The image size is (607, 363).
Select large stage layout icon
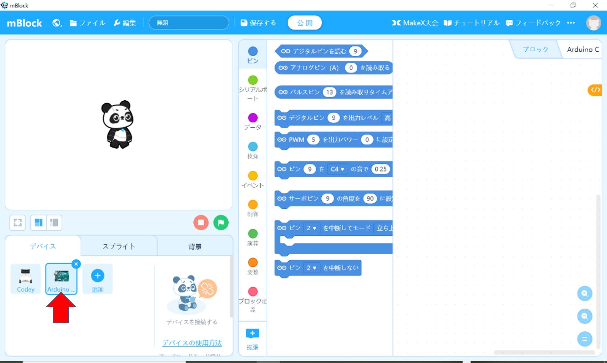pos(38,223)
